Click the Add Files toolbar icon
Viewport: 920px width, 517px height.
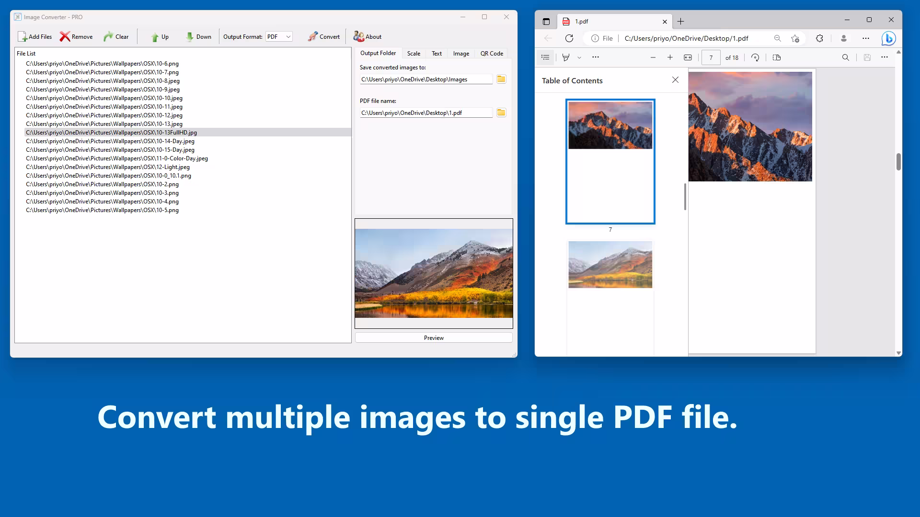click(x=23, y=37)
